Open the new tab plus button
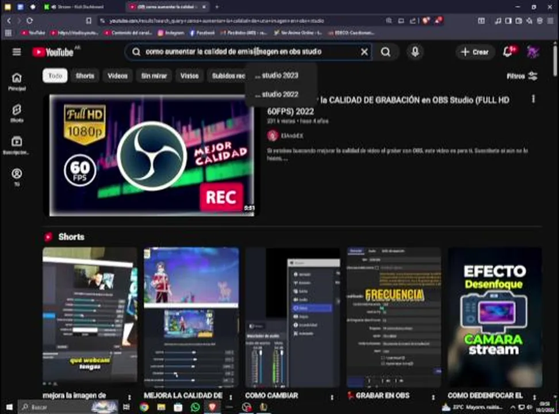This screenshot has height=414, width=559. (x=217, y=7)
